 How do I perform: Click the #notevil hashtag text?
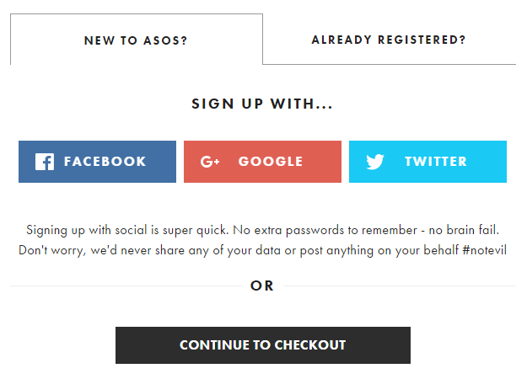point(484,250)
